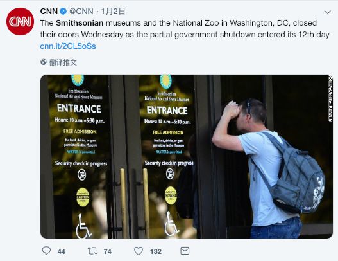
Task: Click the like count 132
Action: point(156,251)
